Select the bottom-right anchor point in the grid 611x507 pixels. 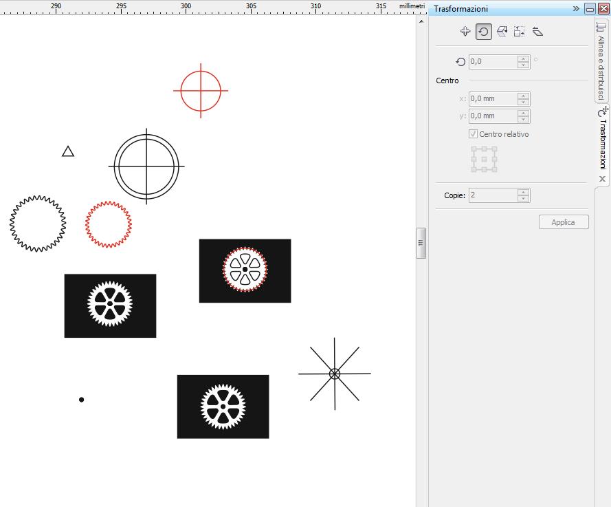494,169
